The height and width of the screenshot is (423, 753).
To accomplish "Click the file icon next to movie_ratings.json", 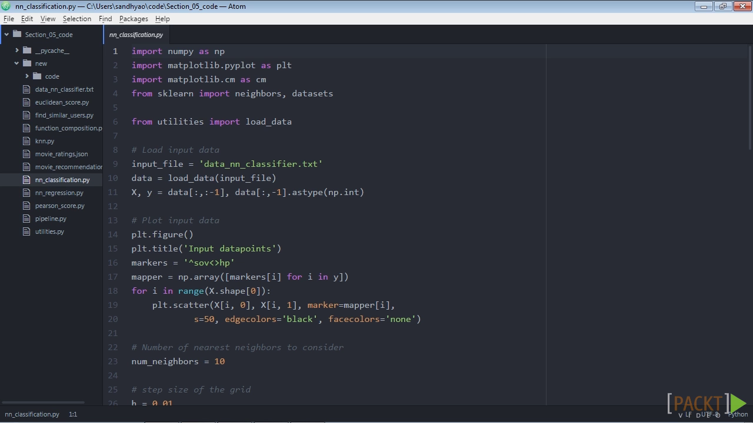I will coord(26,154).
